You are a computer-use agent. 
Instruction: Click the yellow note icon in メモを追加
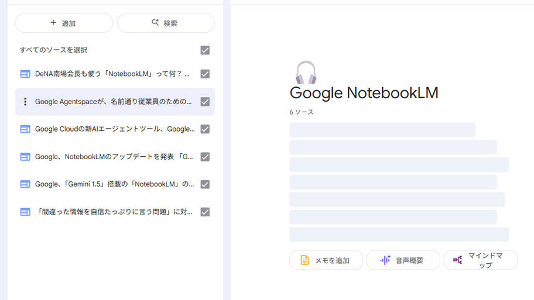click(x=304, y=260)
